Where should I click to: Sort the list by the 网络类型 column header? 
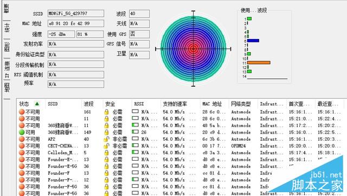point(243,104)
